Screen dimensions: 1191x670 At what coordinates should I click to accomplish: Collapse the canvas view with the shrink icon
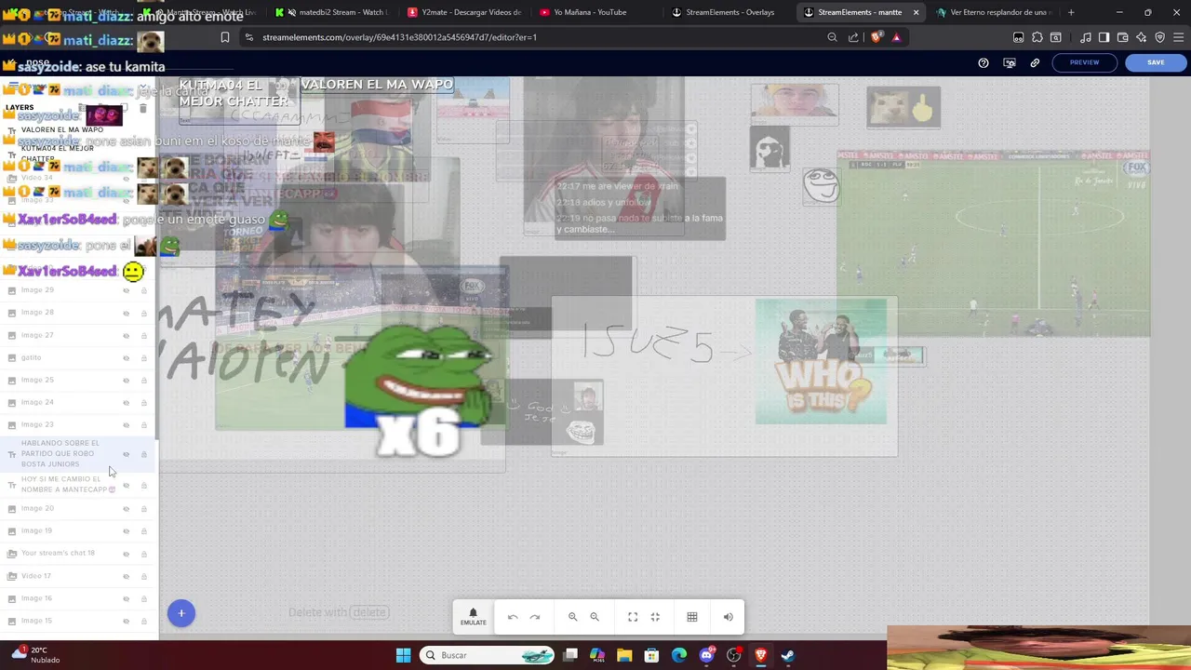point(655,617)
